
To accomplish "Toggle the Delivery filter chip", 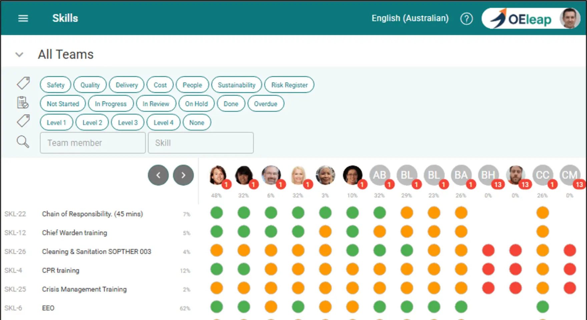I will (x=126, y=85).
